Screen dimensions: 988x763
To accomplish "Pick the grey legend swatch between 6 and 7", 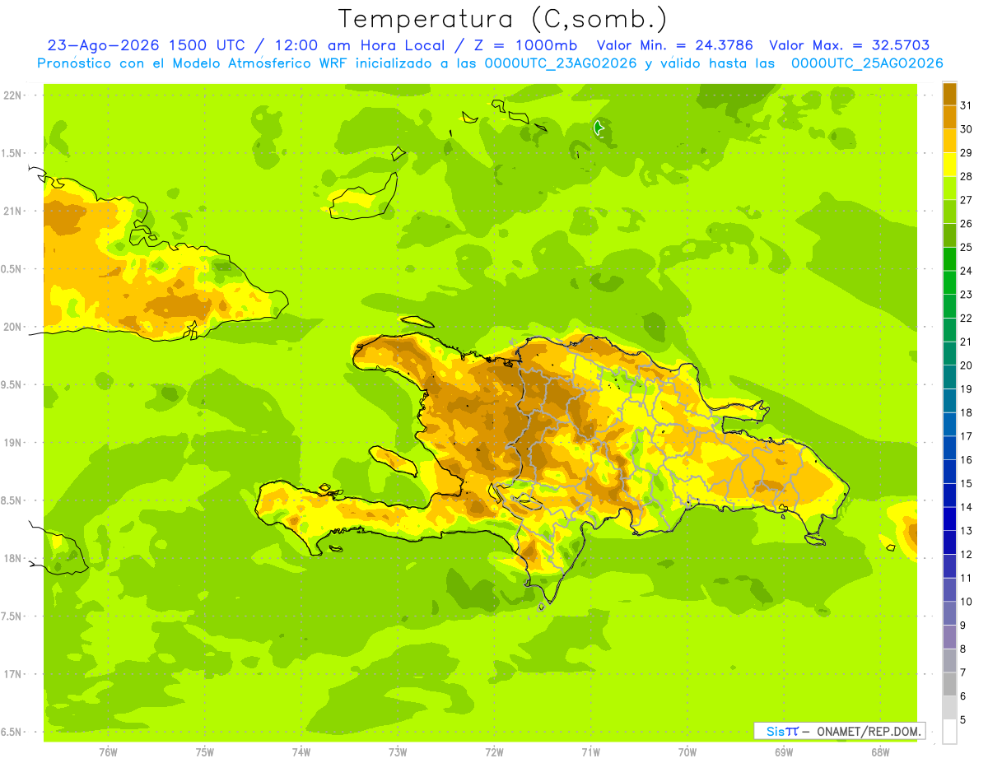I will 949,684.
